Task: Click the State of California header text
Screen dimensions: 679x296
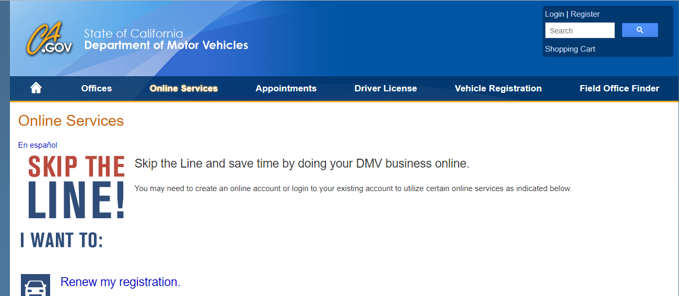Action: 134,34
